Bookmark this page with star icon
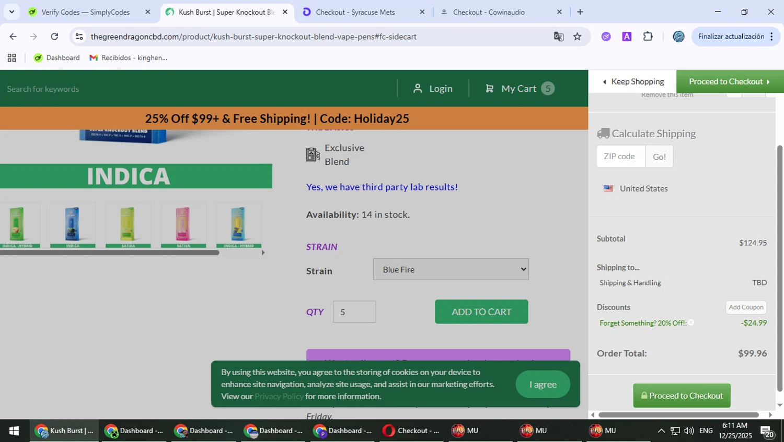The width and height of the screenshot is (784, 442). pyautogui.click(x=578, y=37)
